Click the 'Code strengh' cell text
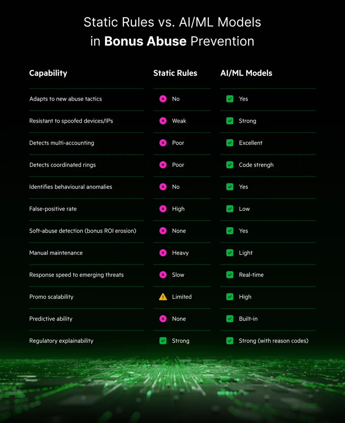Viewport: 345px width, 423px height. 256,165
